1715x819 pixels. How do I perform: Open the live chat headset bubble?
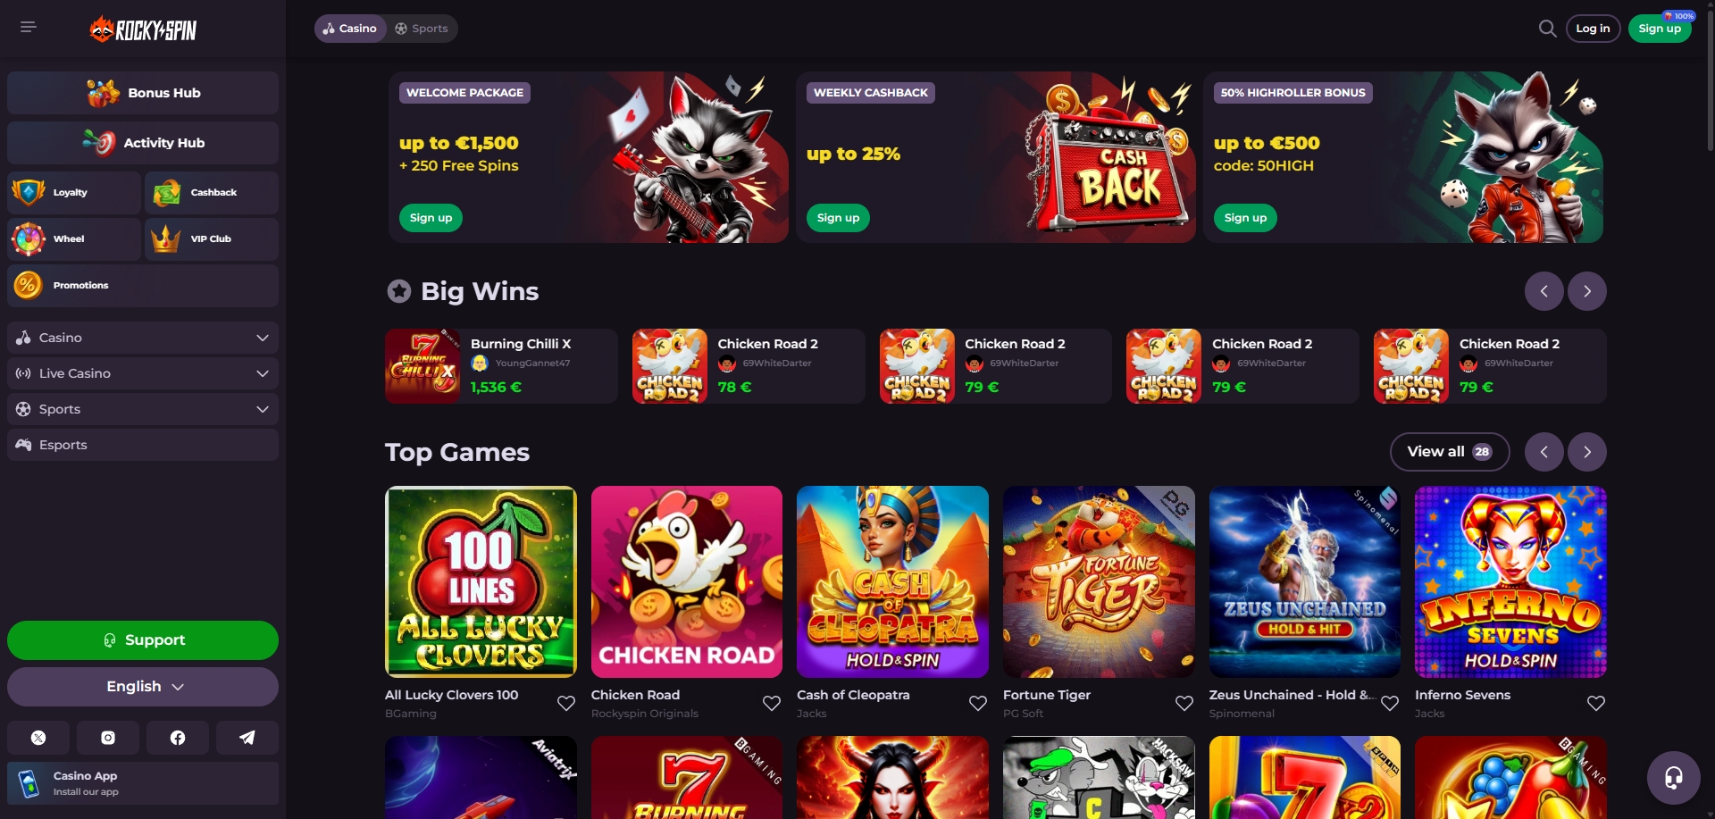coord(1673,778)
